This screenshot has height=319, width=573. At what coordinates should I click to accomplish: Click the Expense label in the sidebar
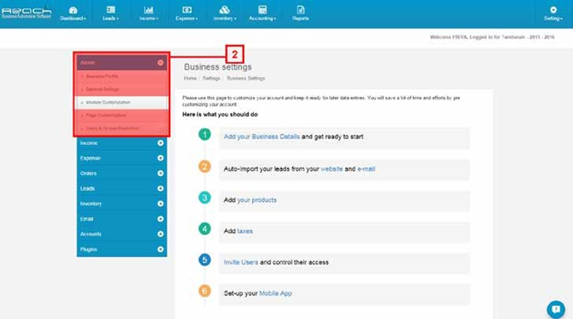(90, 158)
